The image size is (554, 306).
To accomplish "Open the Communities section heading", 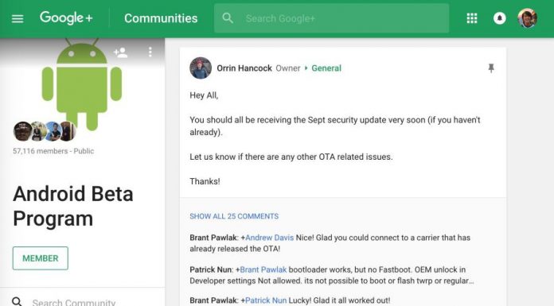I will [161, 18].
